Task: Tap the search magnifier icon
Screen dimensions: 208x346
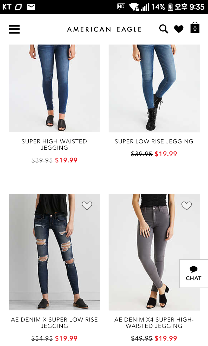Action: [164, 29]
